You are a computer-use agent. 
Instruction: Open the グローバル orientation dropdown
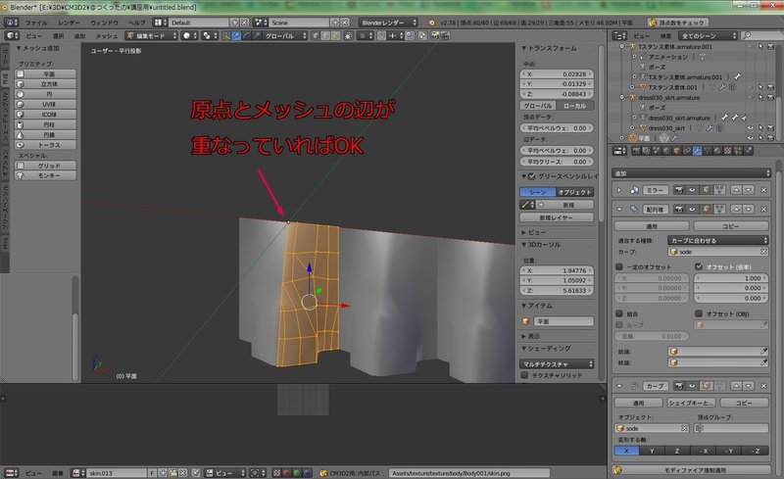[285, 36]
